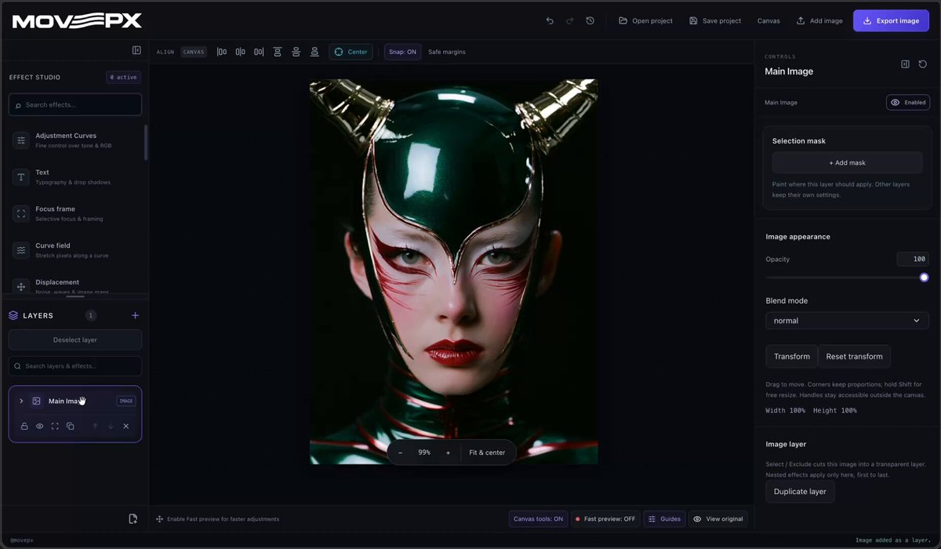Toggle View original
The height and width of the screenshot is (549, 941).
coord(718,518)
